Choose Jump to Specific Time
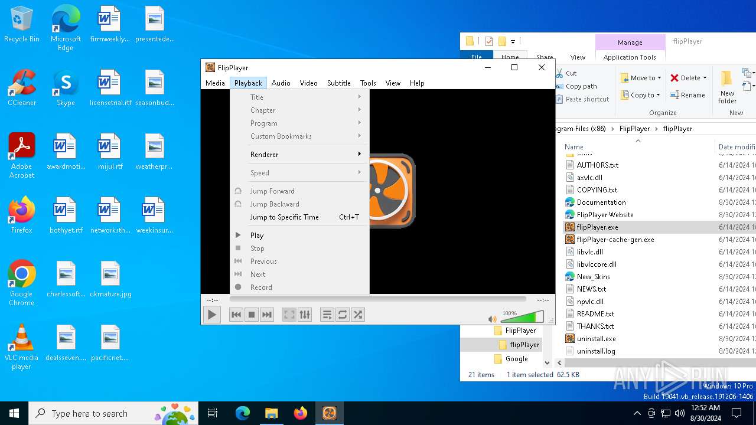 [299, 217]
